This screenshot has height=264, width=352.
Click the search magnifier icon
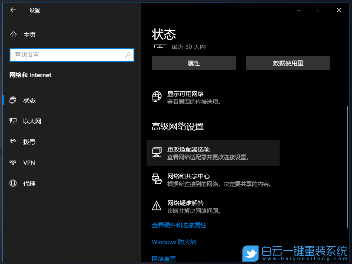coord(127,55)
